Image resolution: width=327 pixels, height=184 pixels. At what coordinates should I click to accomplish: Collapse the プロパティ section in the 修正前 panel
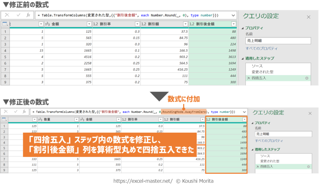243,28
